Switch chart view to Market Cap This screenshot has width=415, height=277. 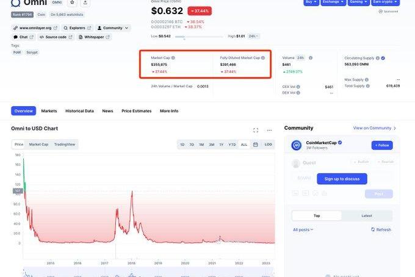(38, 145)
